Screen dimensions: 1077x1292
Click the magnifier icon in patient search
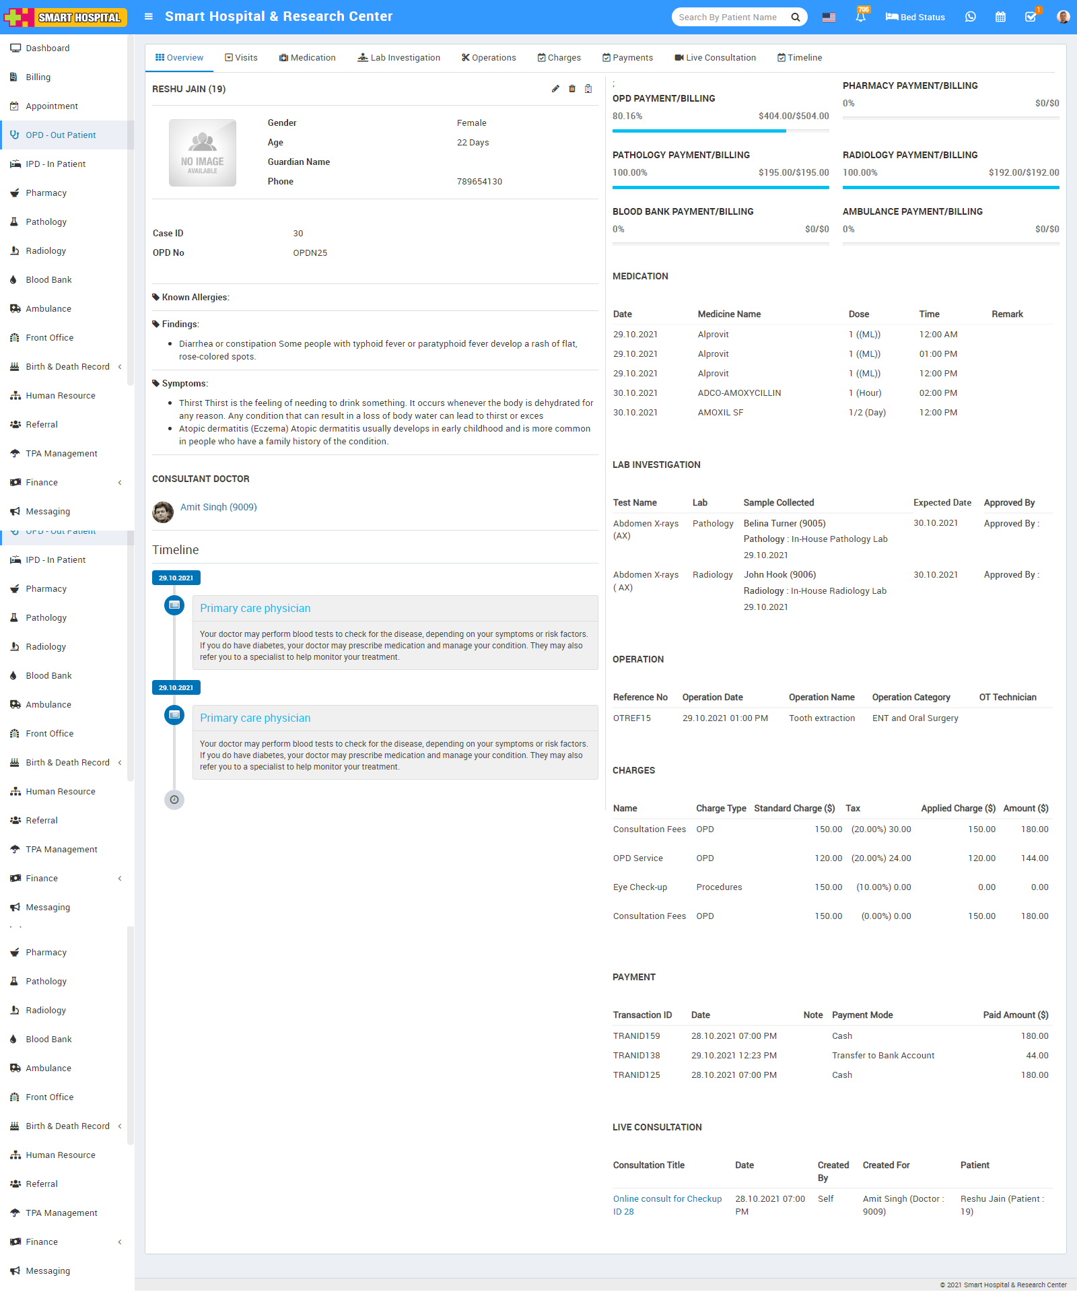coord(795,18)
